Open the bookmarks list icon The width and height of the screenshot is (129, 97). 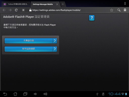tap(125, 10)
